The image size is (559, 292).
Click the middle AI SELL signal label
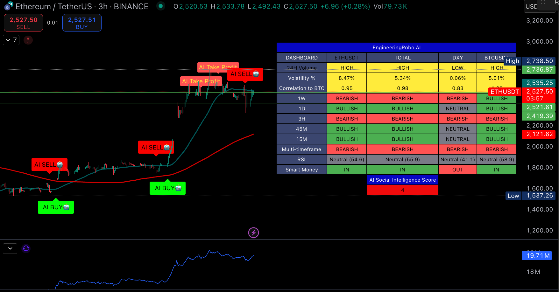(x=156, y=147)
